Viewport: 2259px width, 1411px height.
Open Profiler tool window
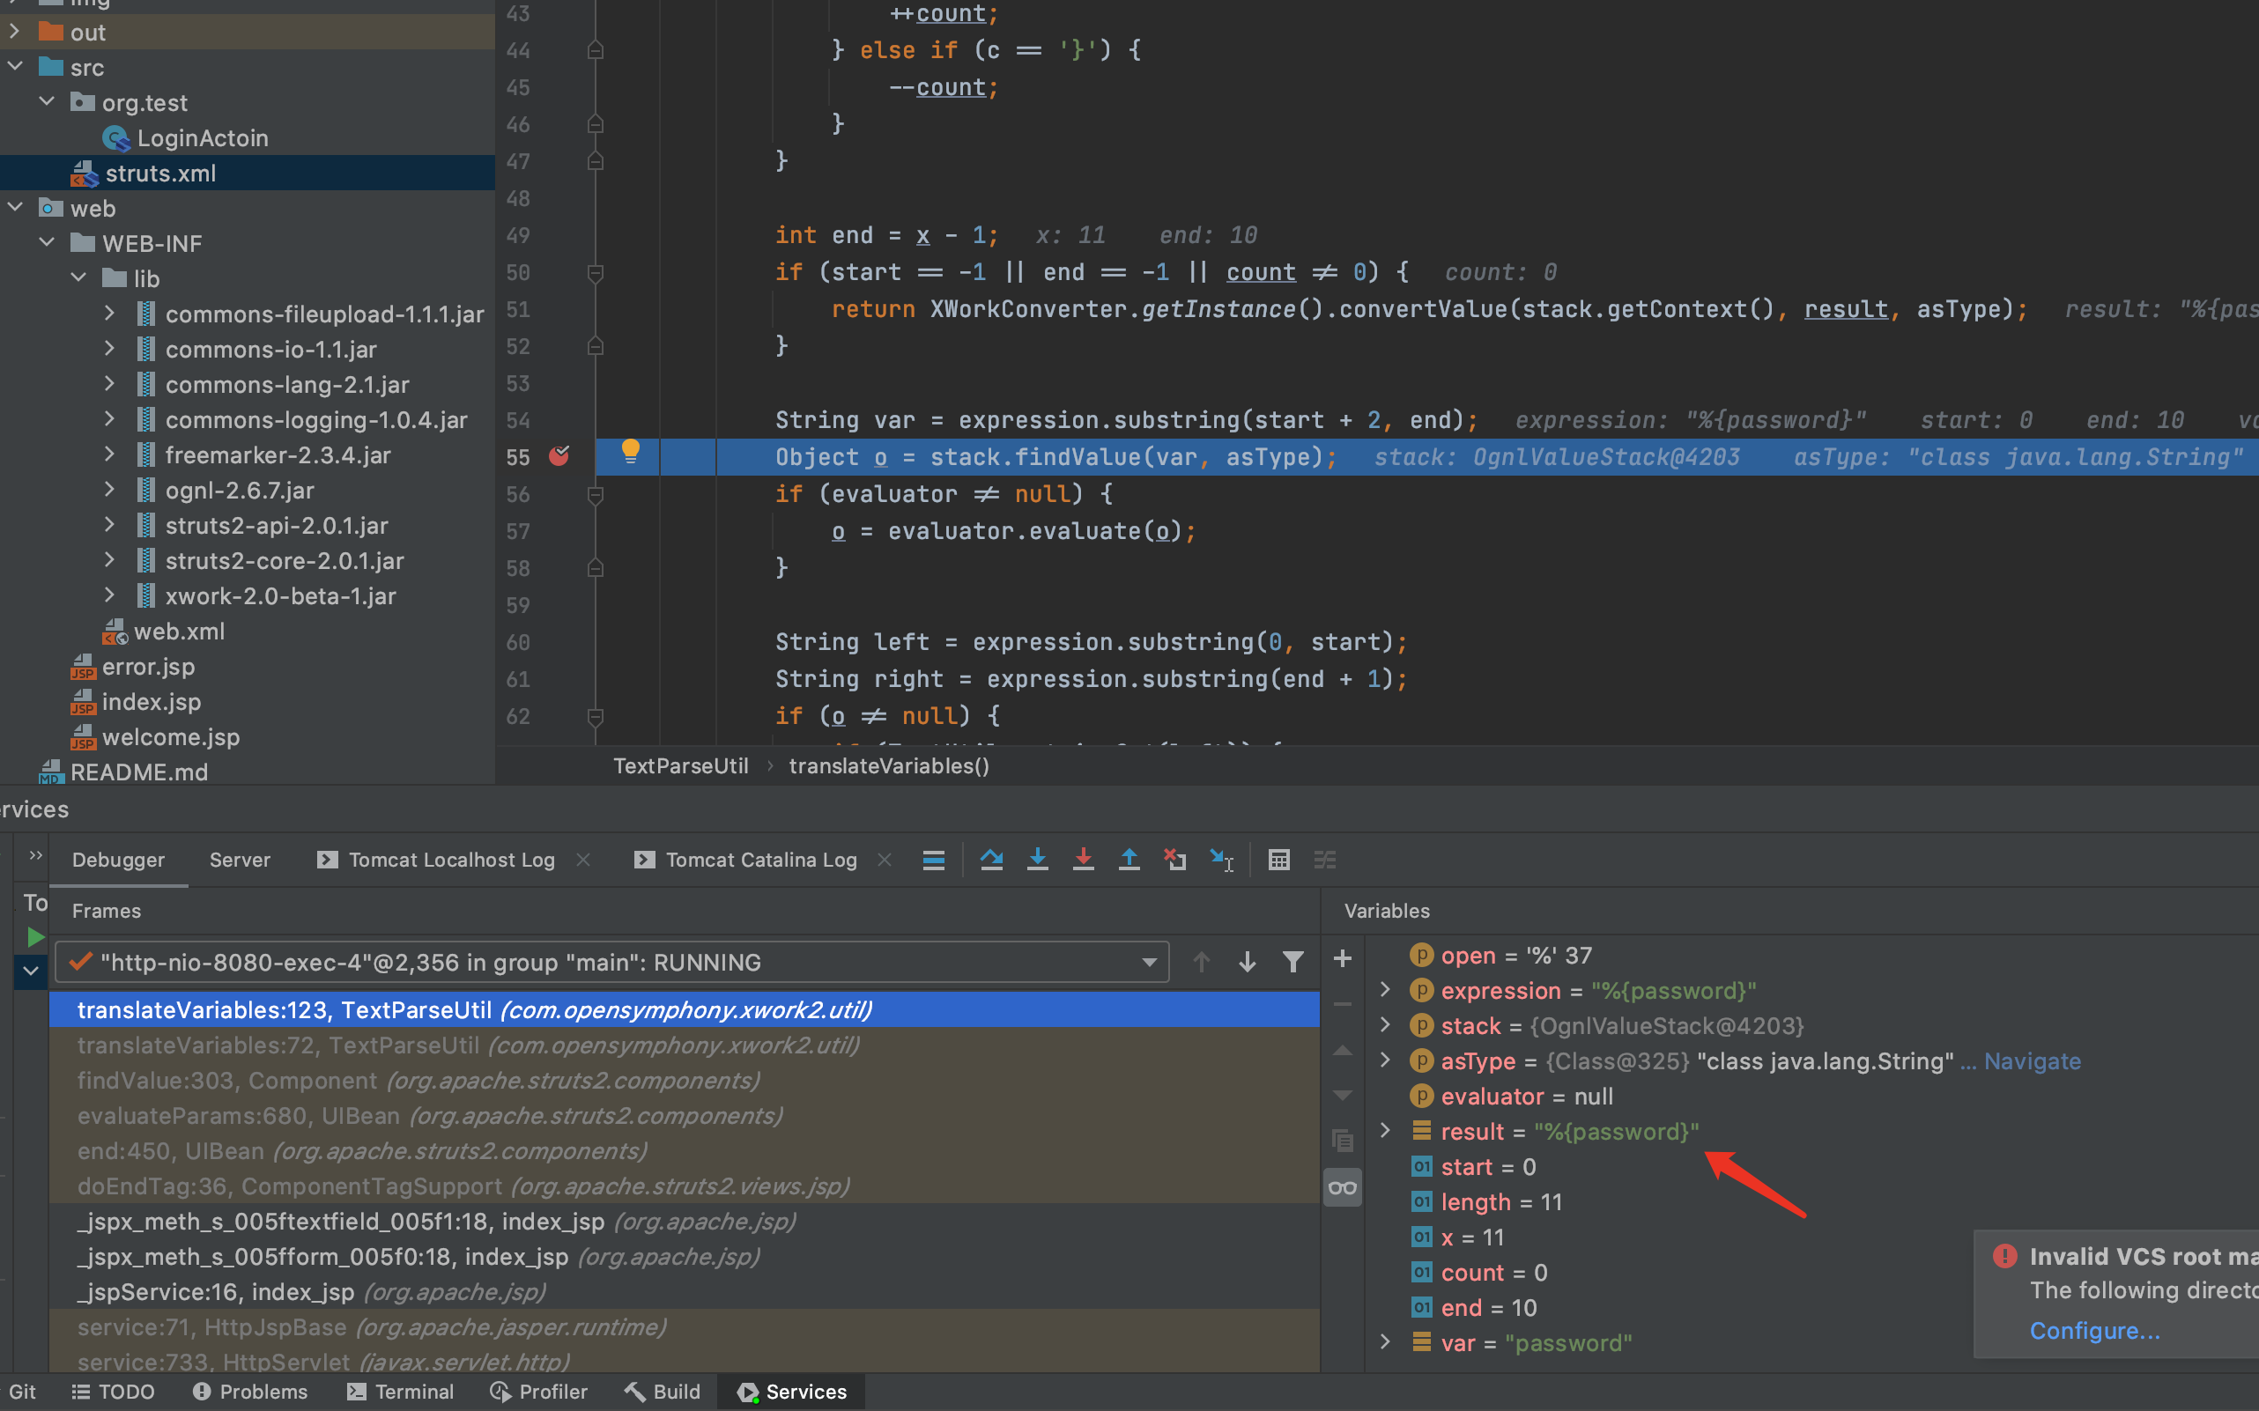[x=538, y=1392]
